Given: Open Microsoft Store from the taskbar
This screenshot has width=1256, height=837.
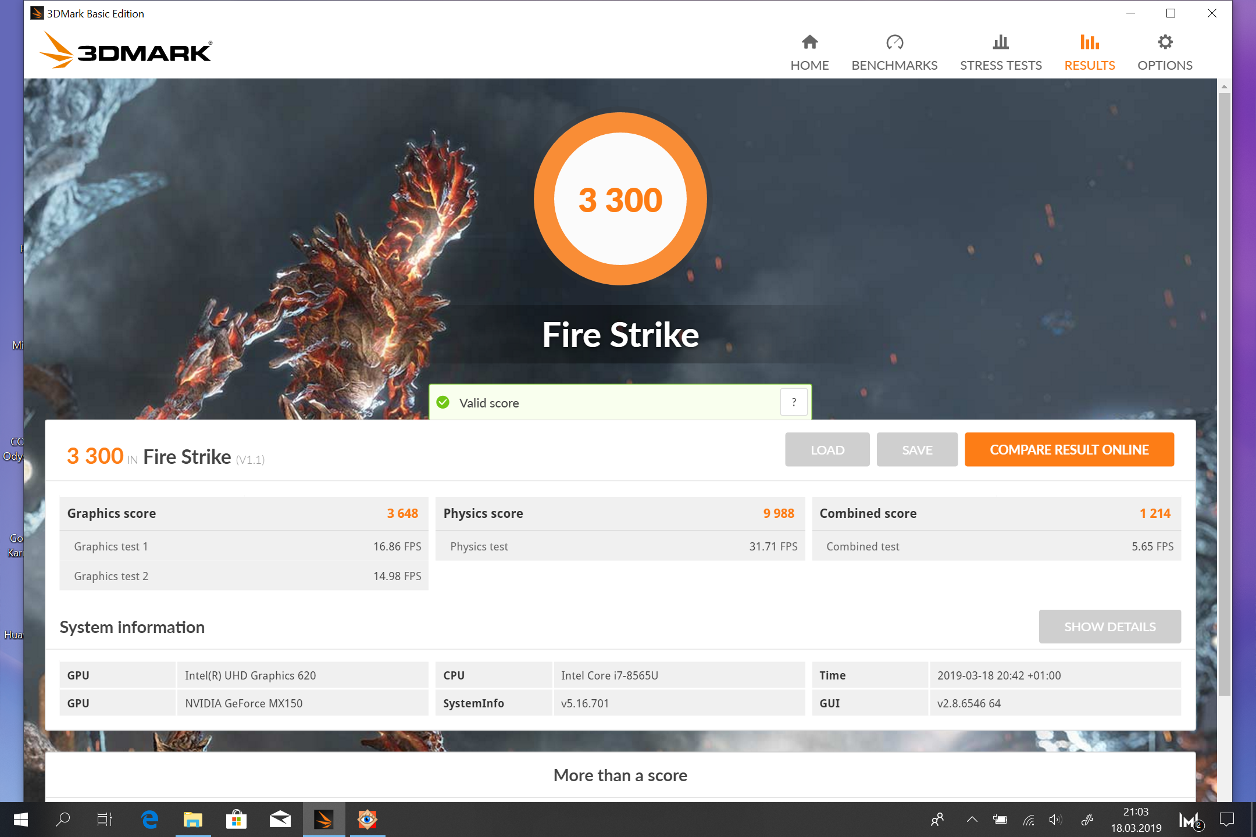Looking at the screenshot, I should click(236, 820).
